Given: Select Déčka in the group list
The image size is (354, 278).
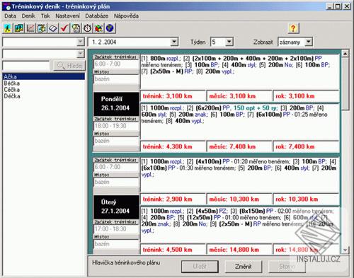Looking at the screenshot, I should coord(44,96).
